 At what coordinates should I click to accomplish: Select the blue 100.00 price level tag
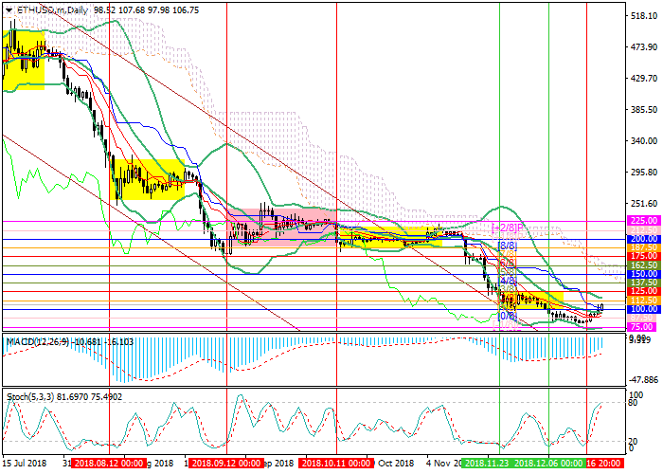[643, 309]
